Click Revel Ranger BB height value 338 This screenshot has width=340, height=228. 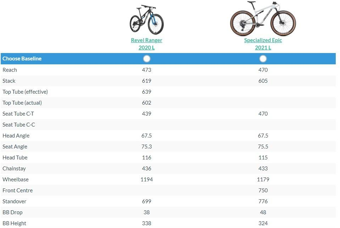[146, 223]
